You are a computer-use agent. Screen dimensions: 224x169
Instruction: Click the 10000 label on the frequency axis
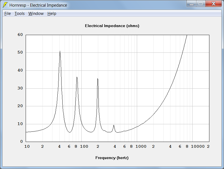click(198, 146)
